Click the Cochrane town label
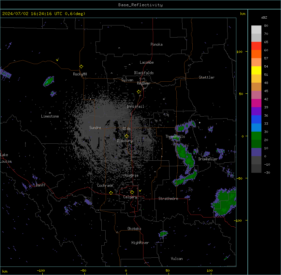 pos(105,186)
